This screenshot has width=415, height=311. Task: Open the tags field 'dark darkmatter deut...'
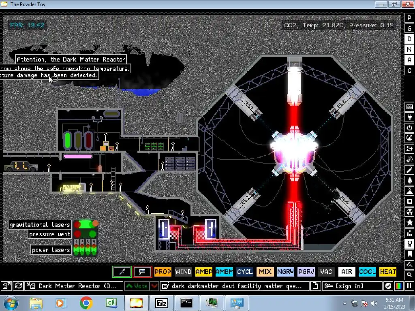[x=235, y=286]
